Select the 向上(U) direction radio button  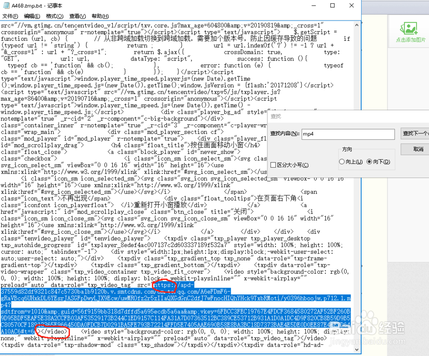click(342, 162)
